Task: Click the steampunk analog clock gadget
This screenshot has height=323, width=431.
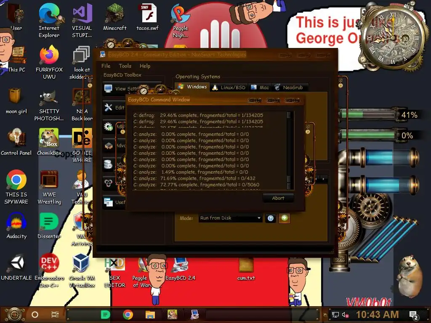Action: click(393, 37)
